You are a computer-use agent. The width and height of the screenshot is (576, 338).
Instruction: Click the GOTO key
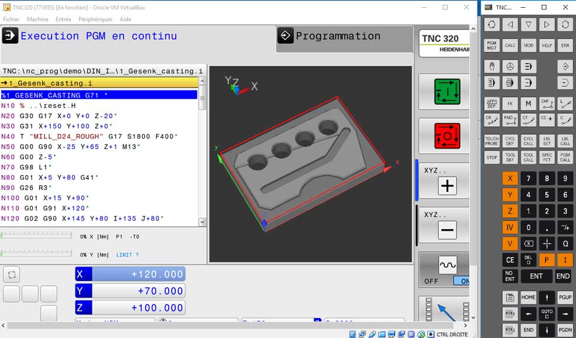point(547,314)
